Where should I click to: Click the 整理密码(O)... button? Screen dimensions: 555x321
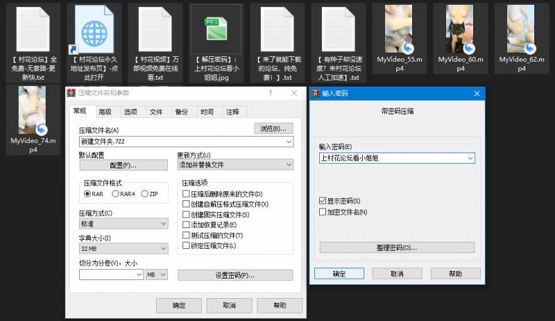pyautogui.click(x=397, y=248)
